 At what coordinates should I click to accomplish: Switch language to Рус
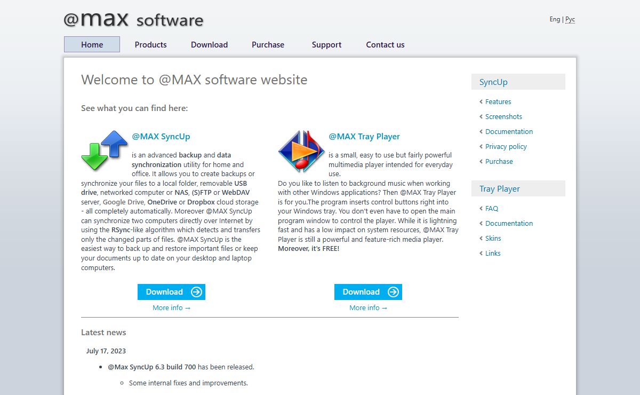pyautogui.click(x=570, y=19)
